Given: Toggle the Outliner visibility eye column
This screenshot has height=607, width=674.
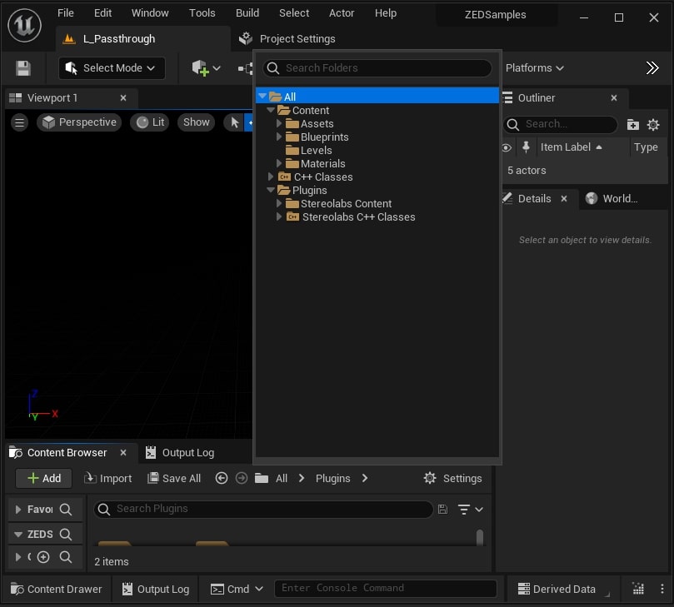Looking at the screenshot, I should pyautogui.click(x=507, y=147).
